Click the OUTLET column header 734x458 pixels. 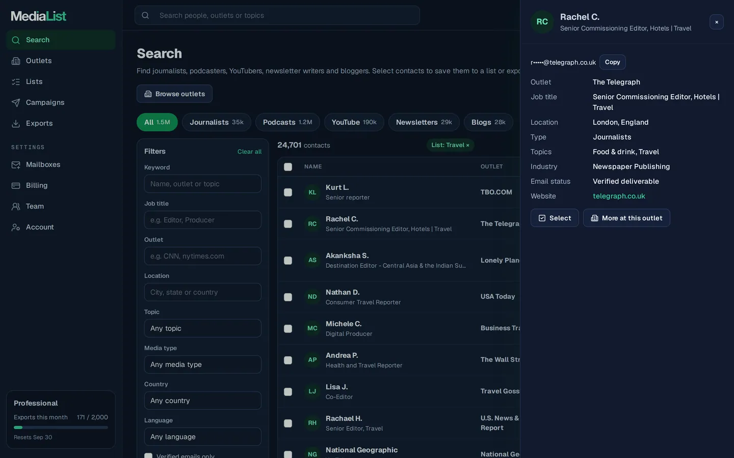[491, 167]
